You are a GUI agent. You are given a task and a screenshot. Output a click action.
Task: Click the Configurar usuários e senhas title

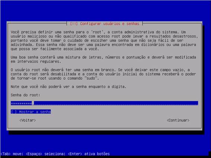110,24
